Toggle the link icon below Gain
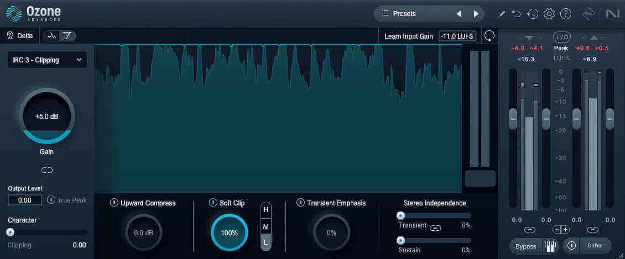 point(46,170)
